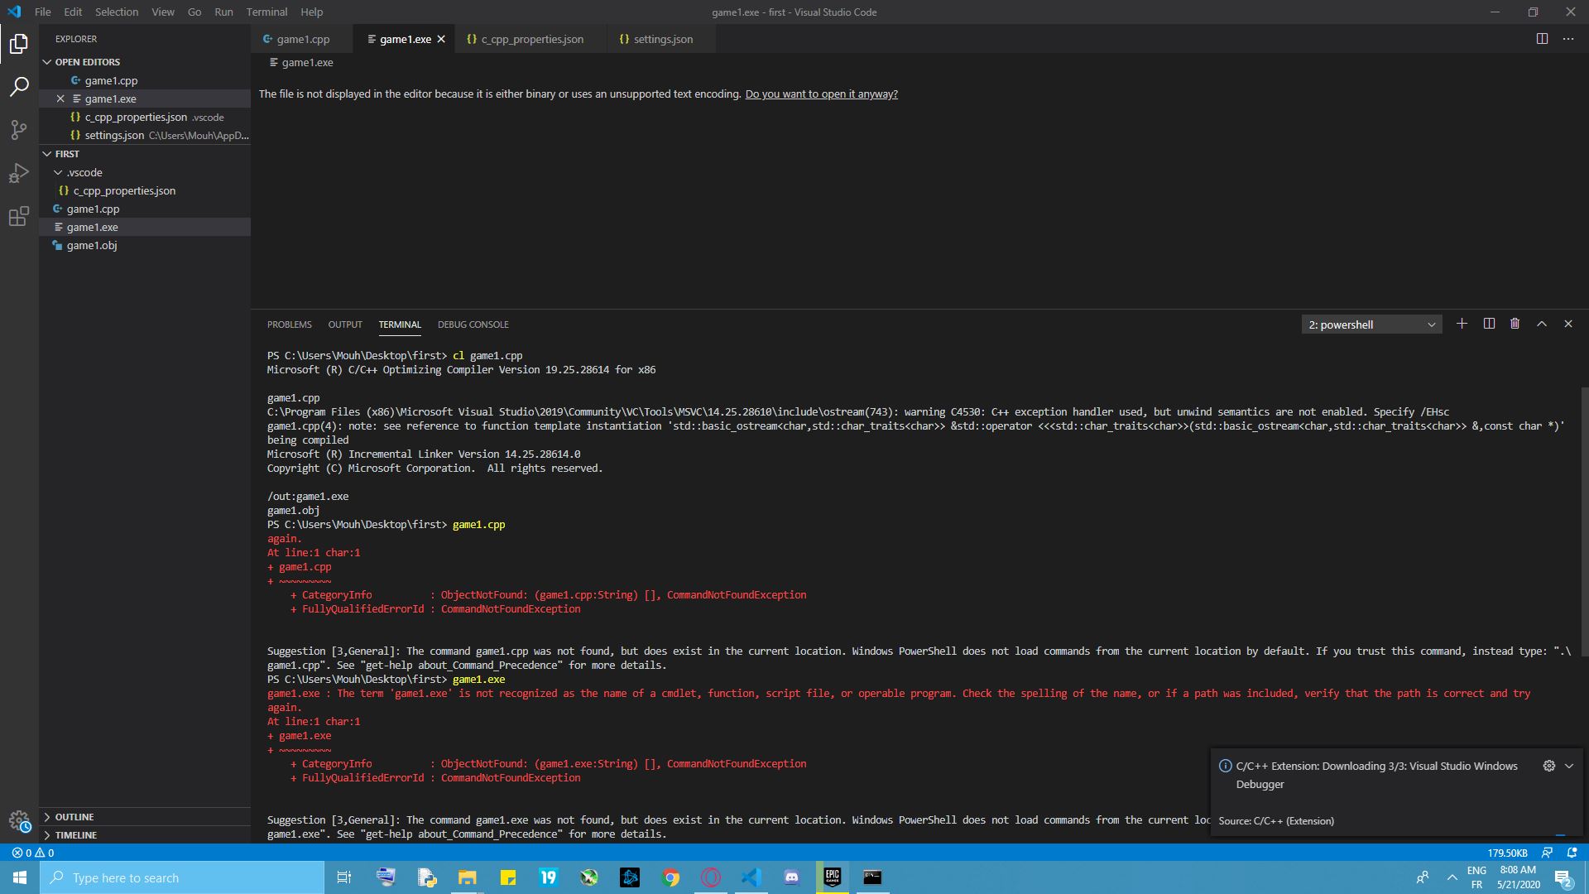Click the errors and warnings status indicator
The height and width of the screenshot is (894, 1589).
click(x=33, y=853)
